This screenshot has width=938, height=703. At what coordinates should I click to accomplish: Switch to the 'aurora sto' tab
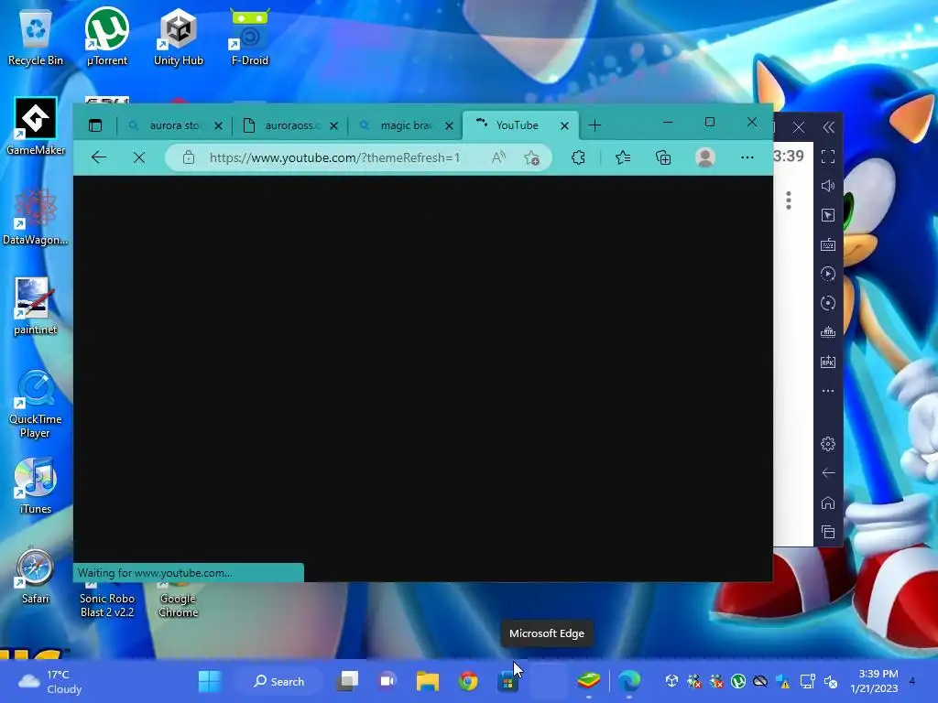click(173, 125)
